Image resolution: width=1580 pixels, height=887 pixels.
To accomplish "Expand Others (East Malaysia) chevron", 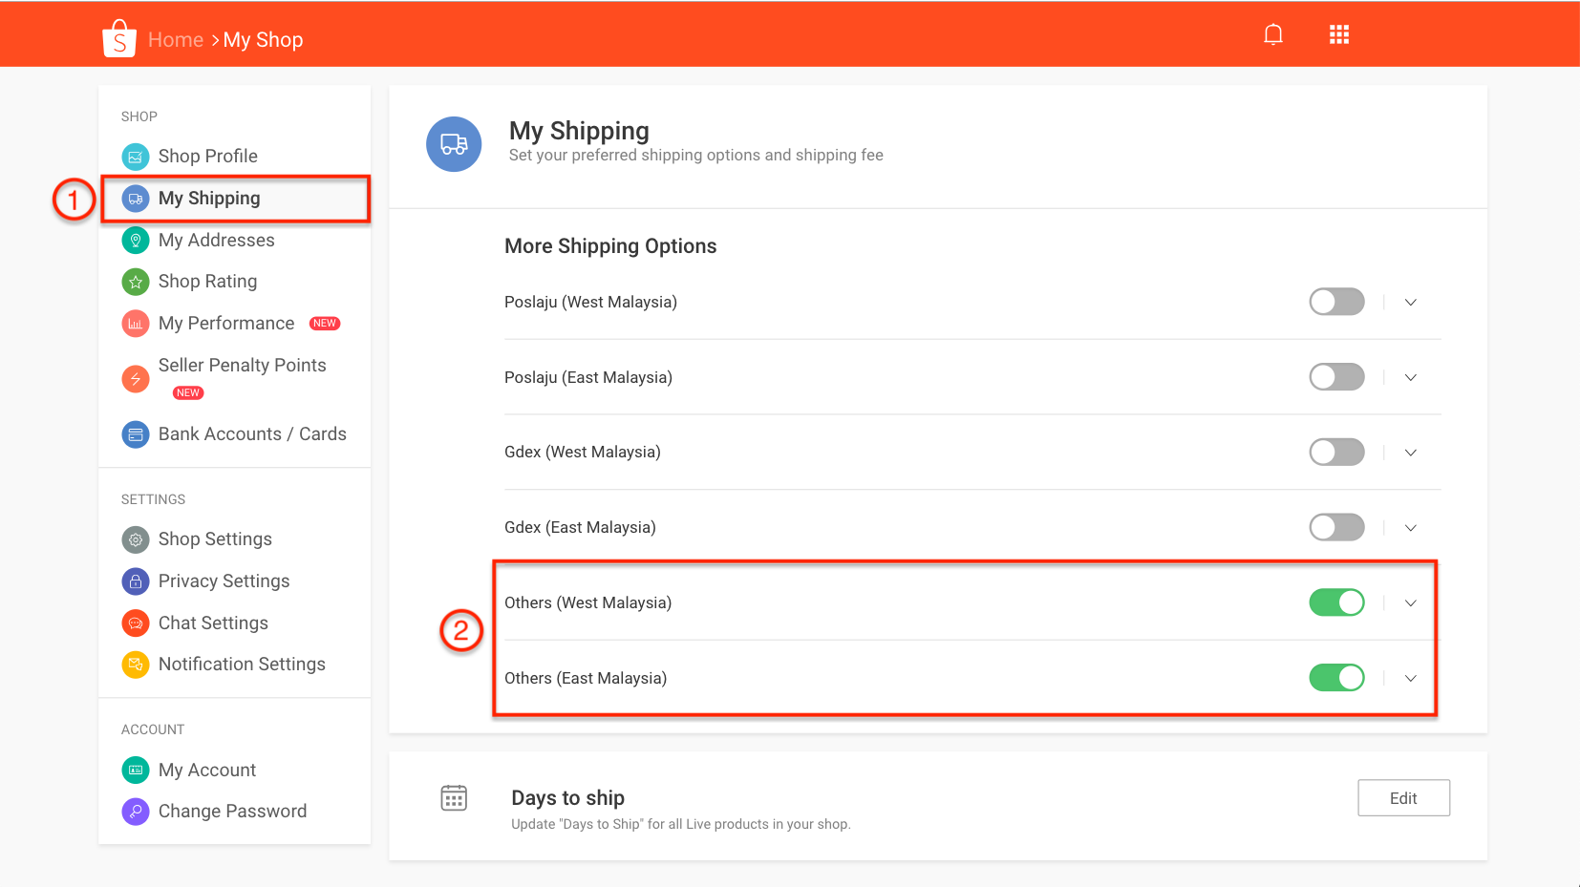I will tap(1410, 679).
